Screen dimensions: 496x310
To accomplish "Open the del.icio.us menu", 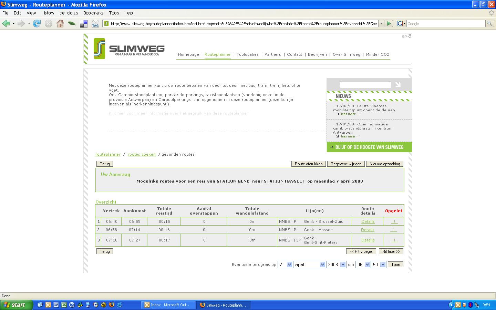I will coord(69,13).
